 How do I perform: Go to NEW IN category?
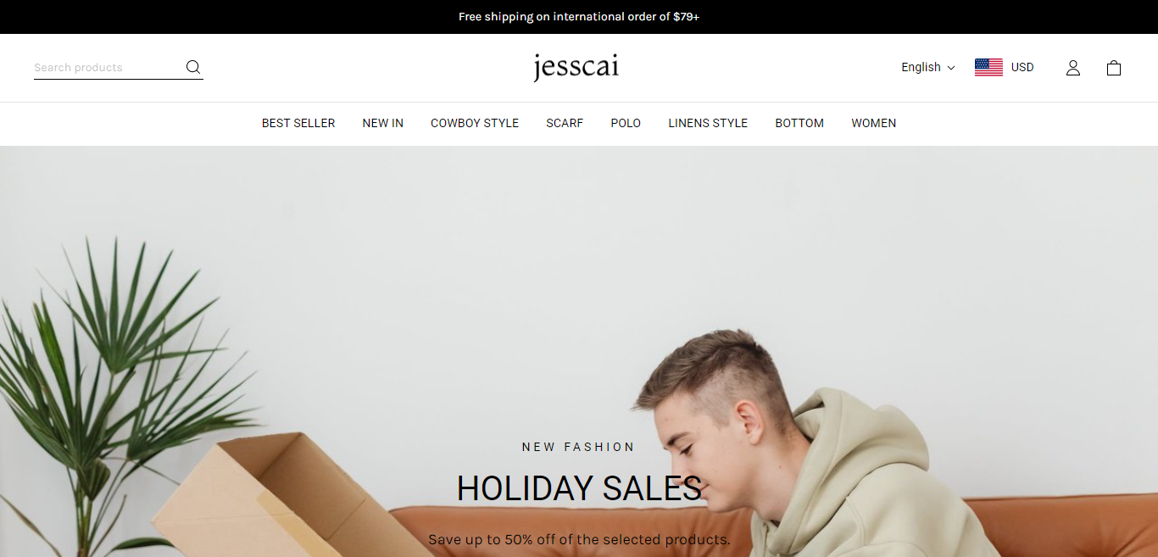[383, 123]
